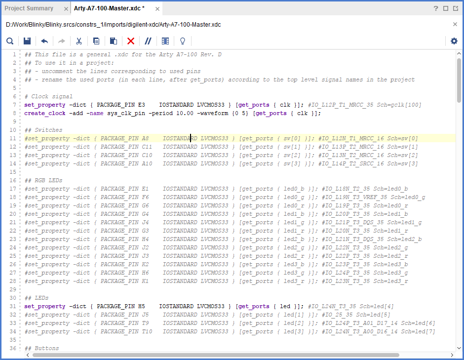
Task: Float the editor window
Action: coord(456,8)
